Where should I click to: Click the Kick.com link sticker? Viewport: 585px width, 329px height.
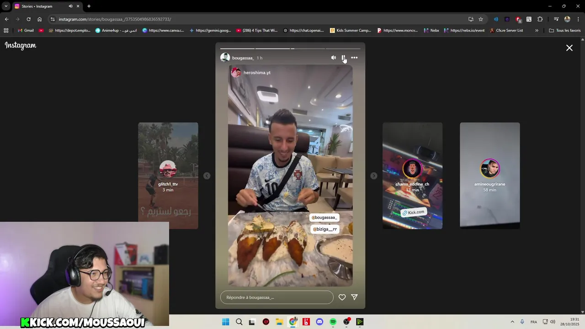tap(413, 212)
